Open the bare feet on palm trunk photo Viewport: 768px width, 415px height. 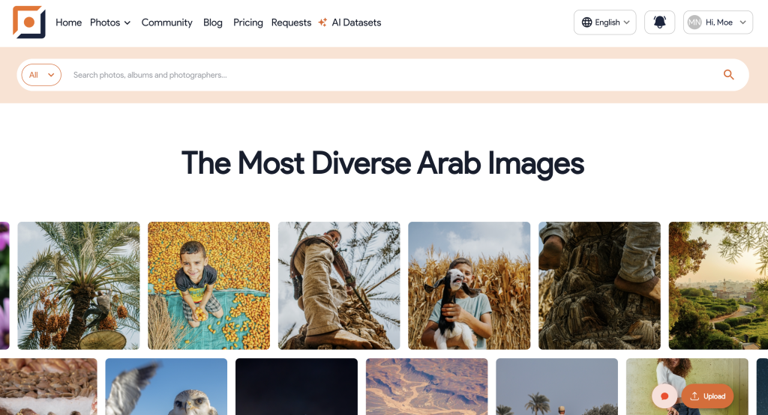pos(599,285)
